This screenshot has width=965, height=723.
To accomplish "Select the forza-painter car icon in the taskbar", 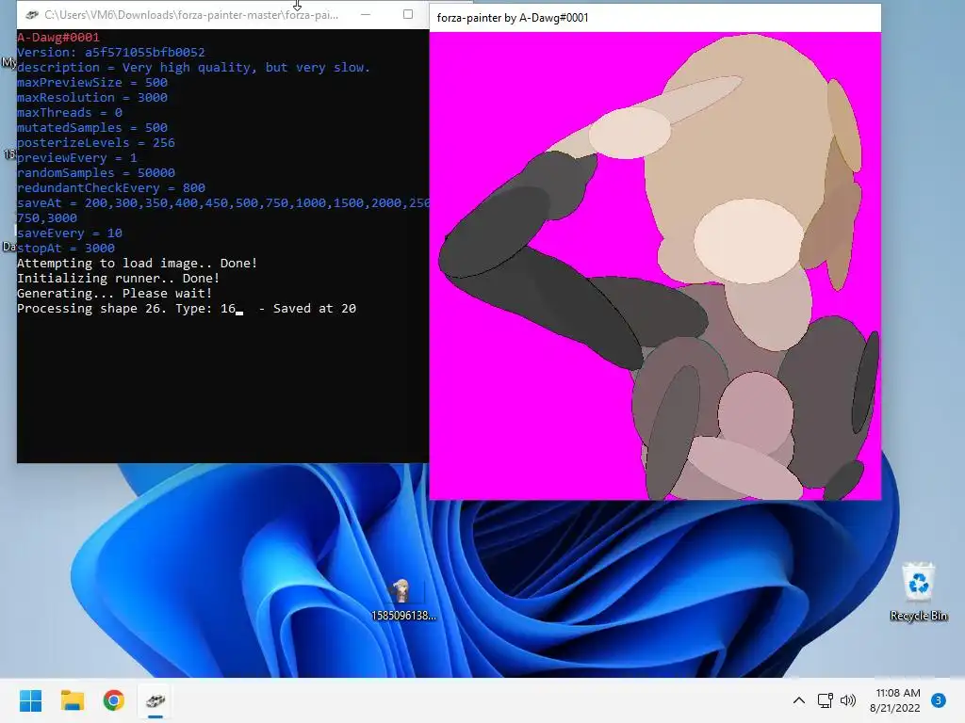I will point(155,700).
